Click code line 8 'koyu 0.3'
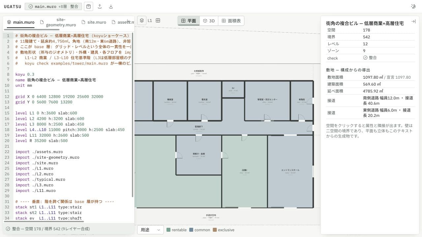Image resolution: width=422 pixels, height=237 pixels. coord(25,74)
